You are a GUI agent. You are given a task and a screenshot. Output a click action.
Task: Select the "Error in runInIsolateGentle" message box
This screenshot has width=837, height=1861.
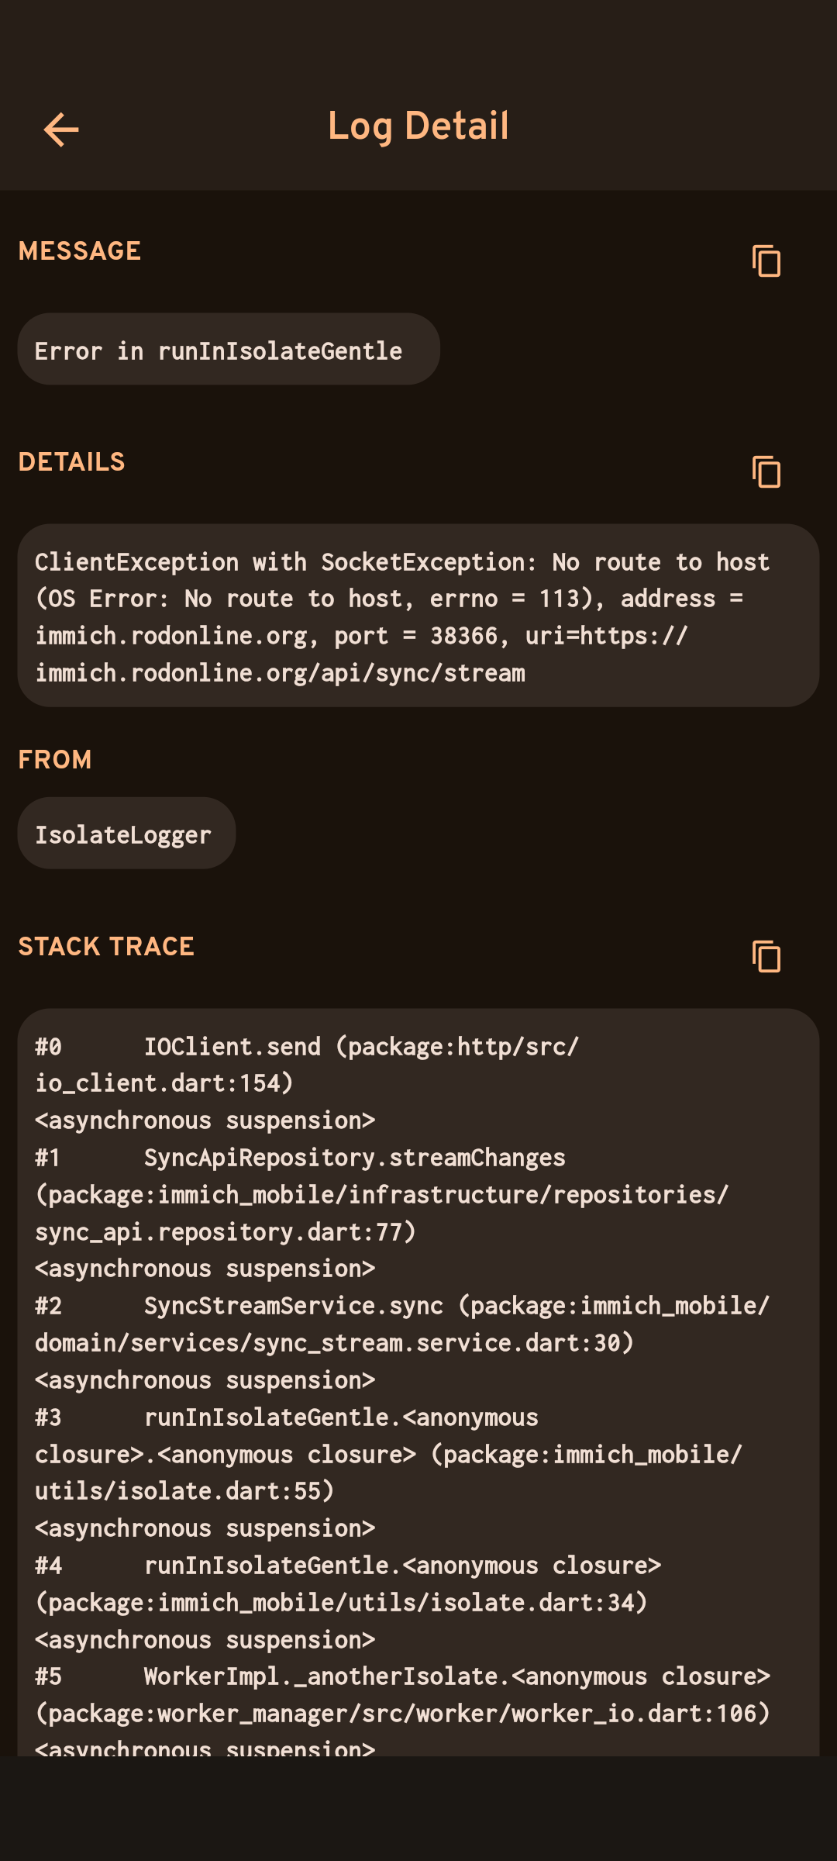(x=228, y=350)
